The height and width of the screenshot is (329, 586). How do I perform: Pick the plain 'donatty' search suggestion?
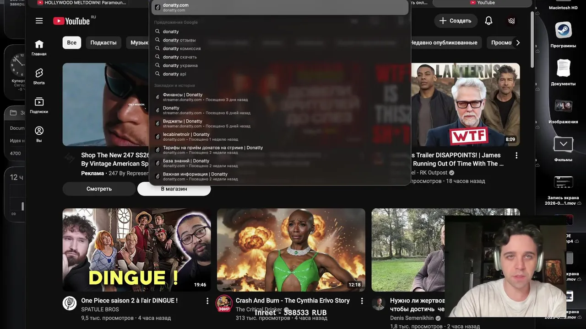(280, 32)
